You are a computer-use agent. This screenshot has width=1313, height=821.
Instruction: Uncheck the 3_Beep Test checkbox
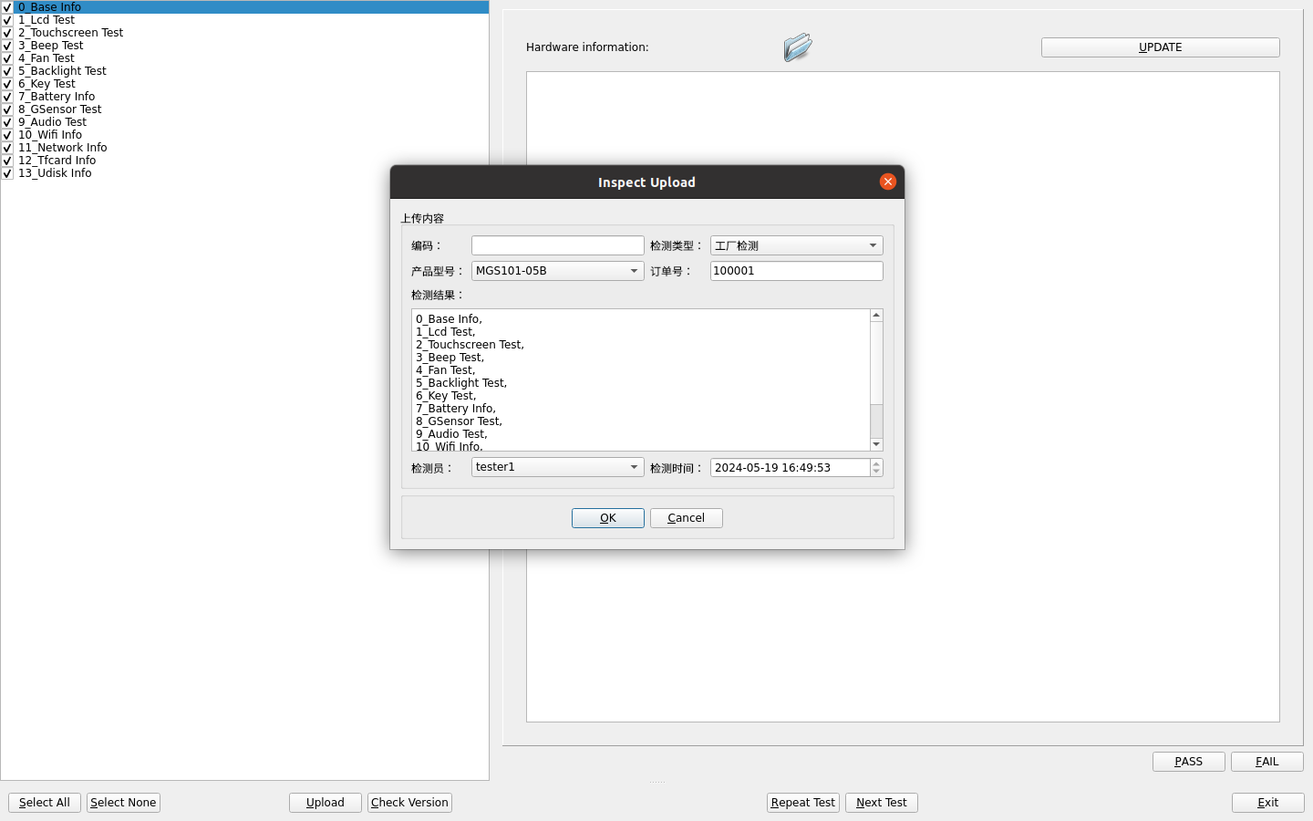tap(7, 46)
